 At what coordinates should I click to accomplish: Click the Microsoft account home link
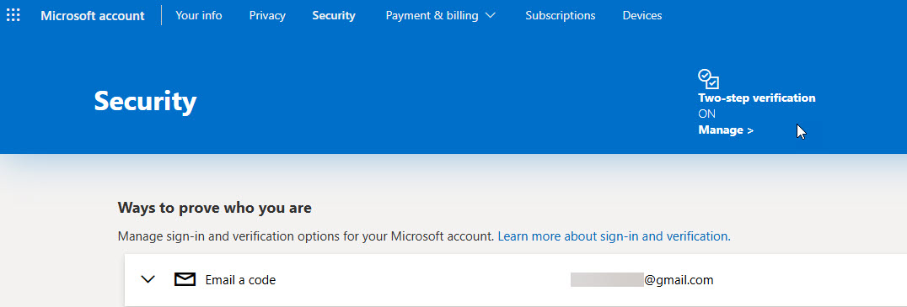(x=93, y=16)
